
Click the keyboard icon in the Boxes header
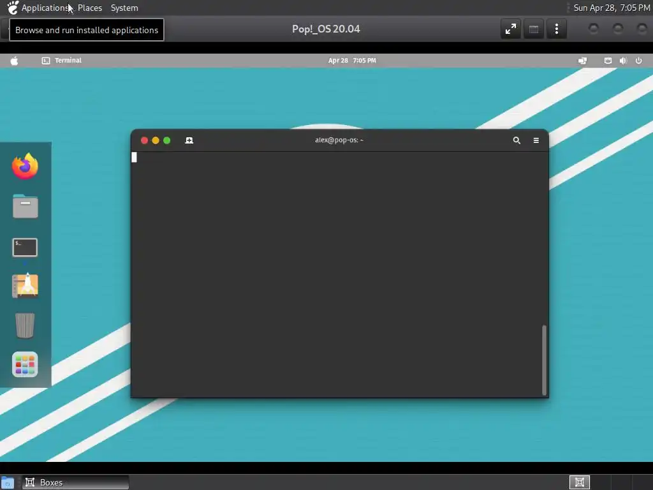pos(534,29)
